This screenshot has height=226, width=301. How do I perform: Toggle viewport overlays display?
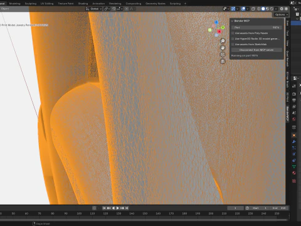pos(243,9)
